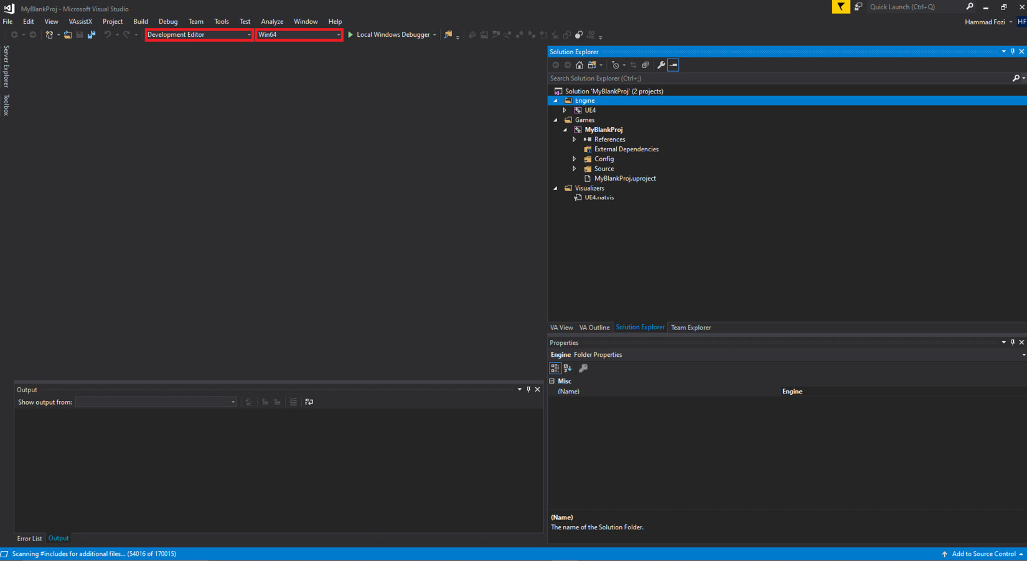Click Solution Explorer Properties wrench icon
This screenshot has height=561, width=1027.
coord(661,65)
